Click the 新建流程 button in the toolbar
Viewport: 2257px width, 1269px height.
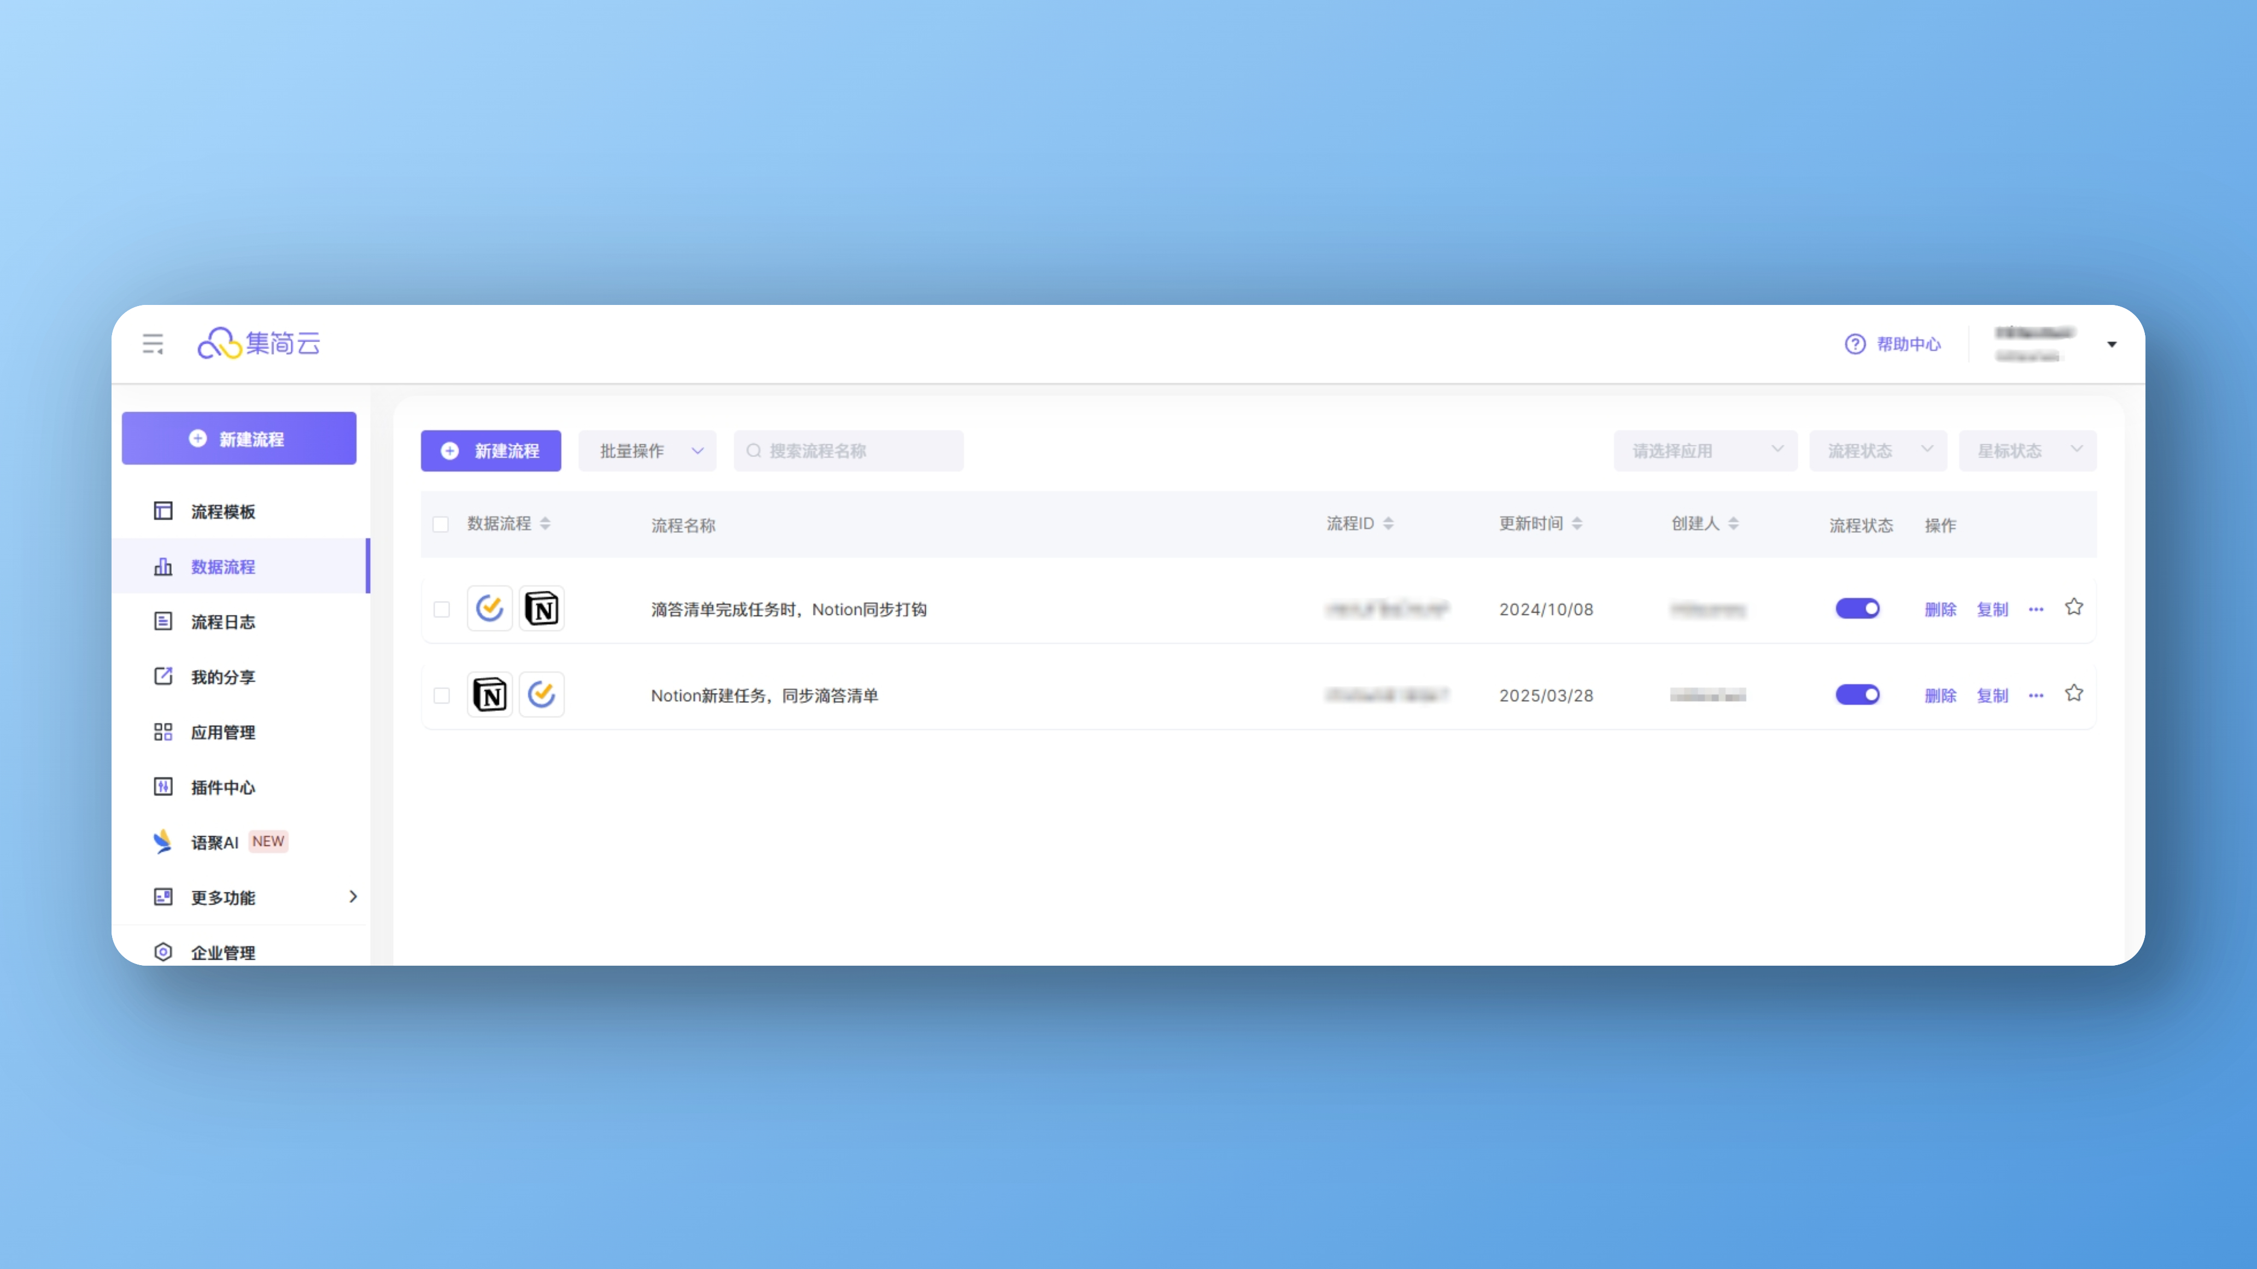pos(490,451)
